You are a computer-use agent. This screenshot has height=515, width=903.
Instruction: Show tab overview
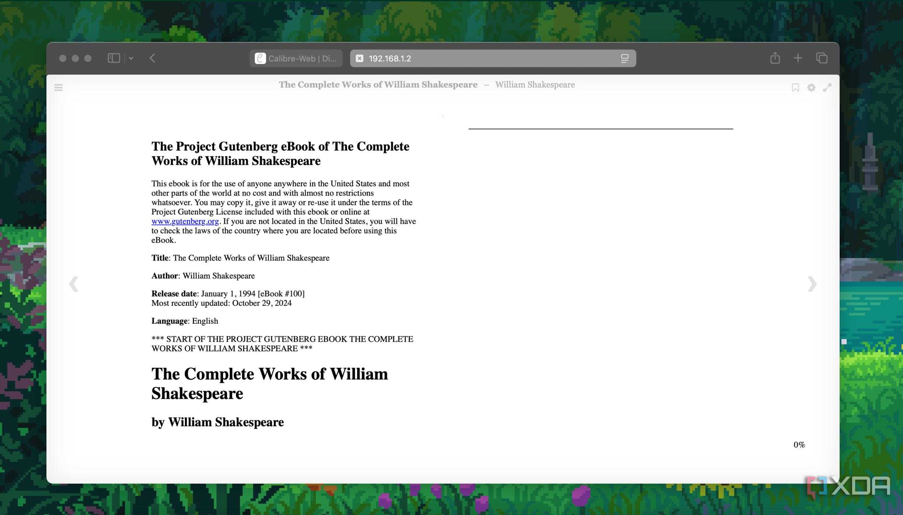tap(822, 58)
